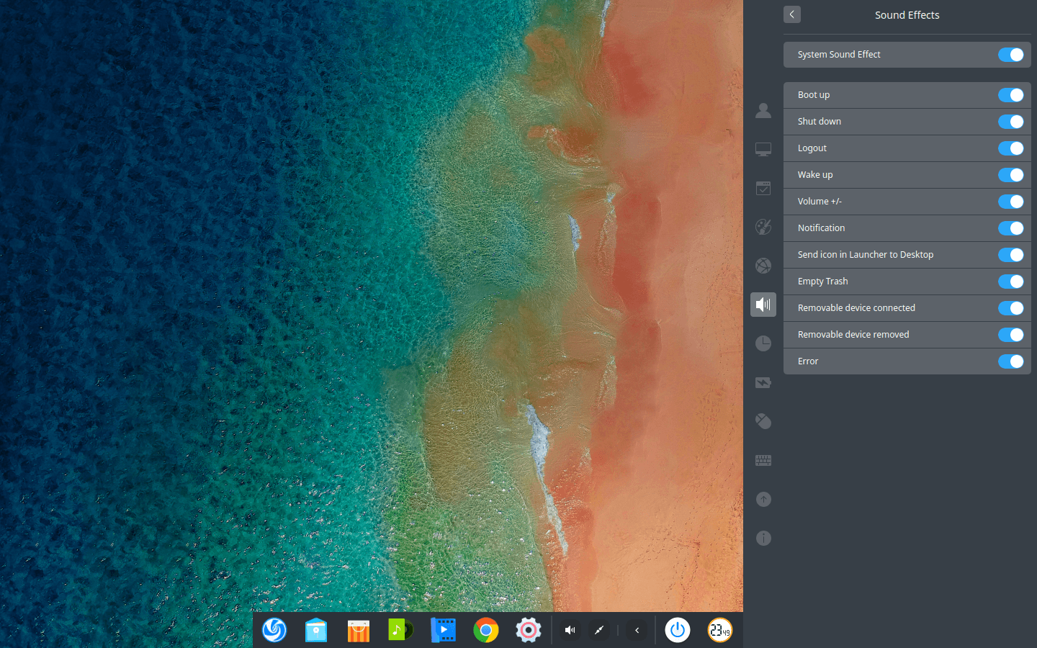View System Information settings
This screenshot has width=1037, height=648.
click(763, 538)
